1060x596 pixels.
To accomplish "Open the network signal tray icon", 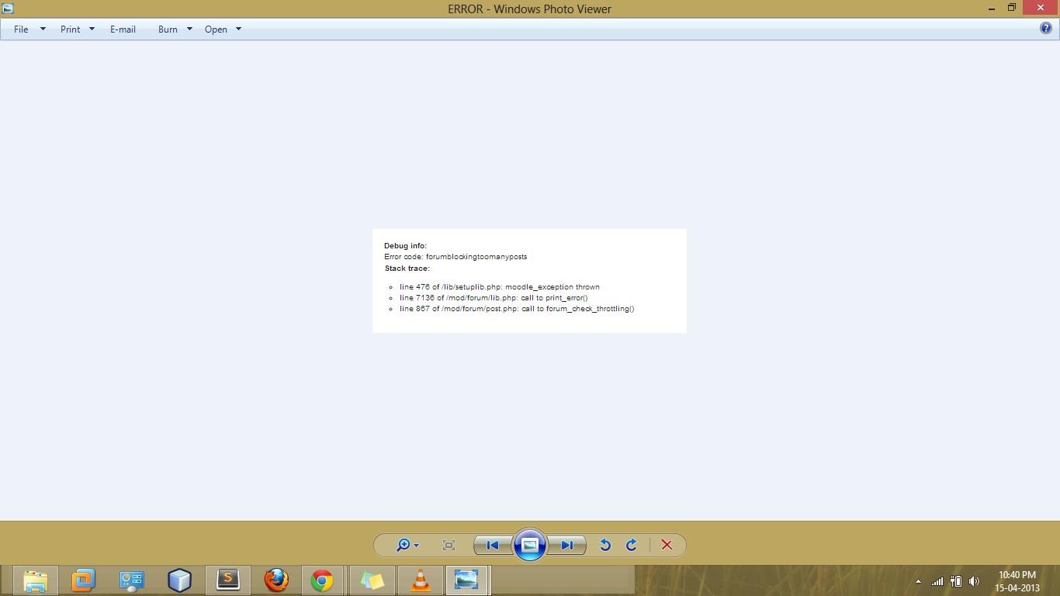I will [937, 581].
